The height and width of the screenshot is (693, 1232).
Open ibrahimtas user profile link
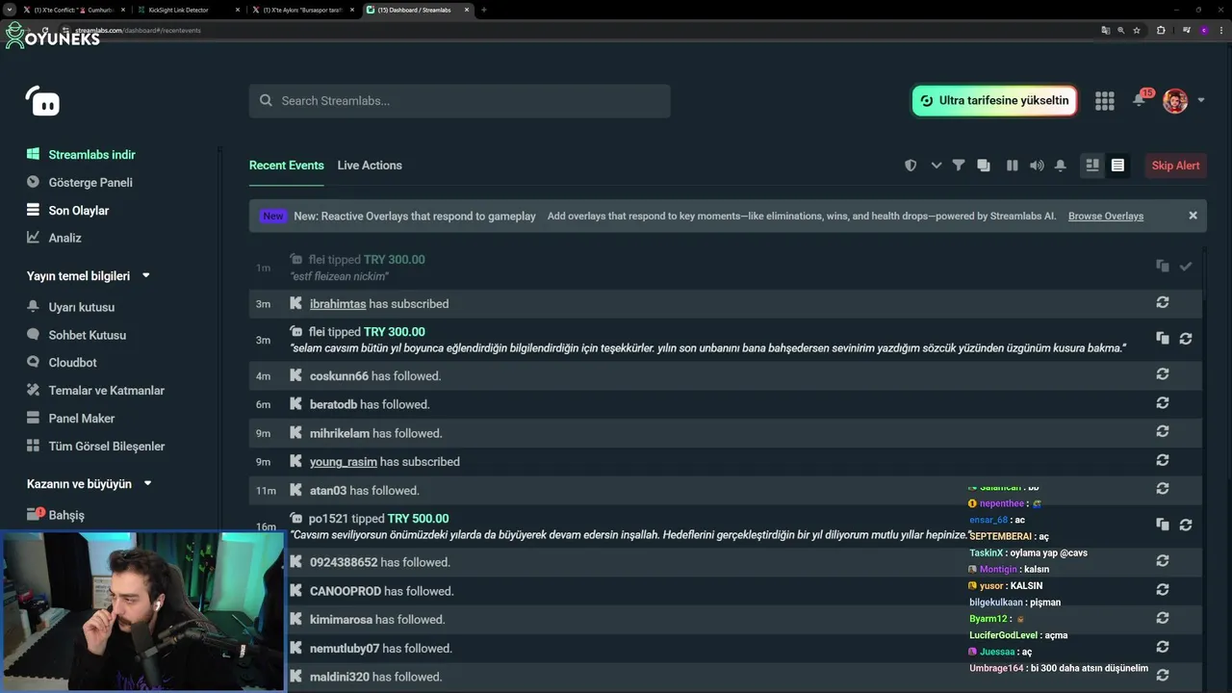(338, 303)
